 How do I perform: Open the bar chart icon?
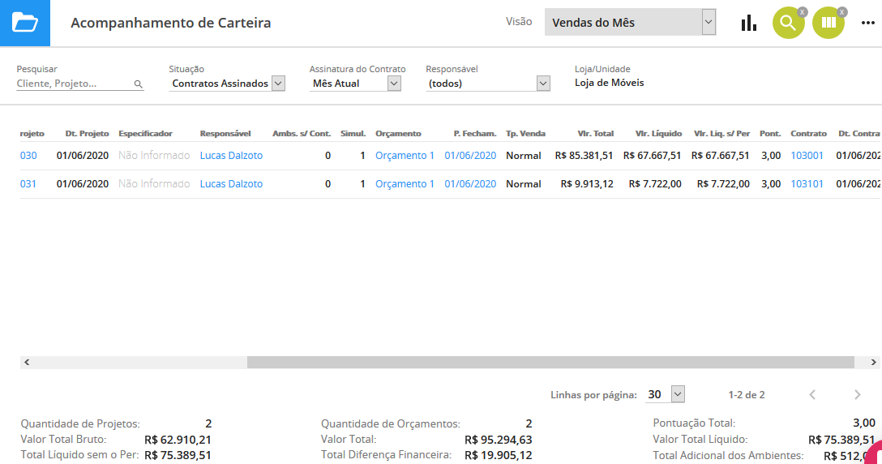tap(748, 23)
